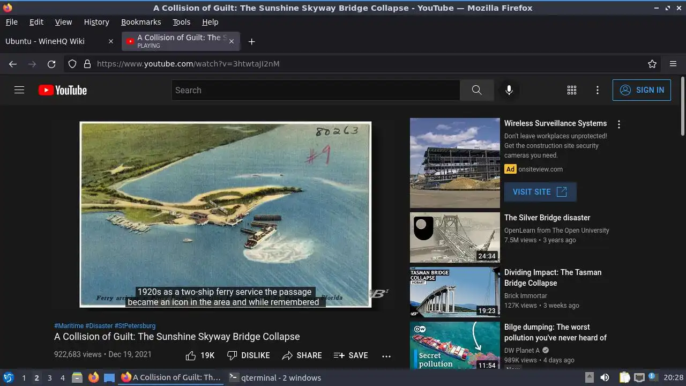Viewport: 686px width, 386px height.
Task: Open the Tools menu
Action: tap(181, 22)
